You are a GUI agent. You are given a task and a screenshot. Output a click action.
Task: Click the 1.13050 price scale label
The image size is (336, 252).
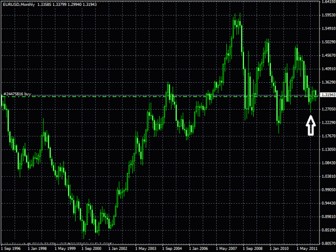tap(328, 149)
